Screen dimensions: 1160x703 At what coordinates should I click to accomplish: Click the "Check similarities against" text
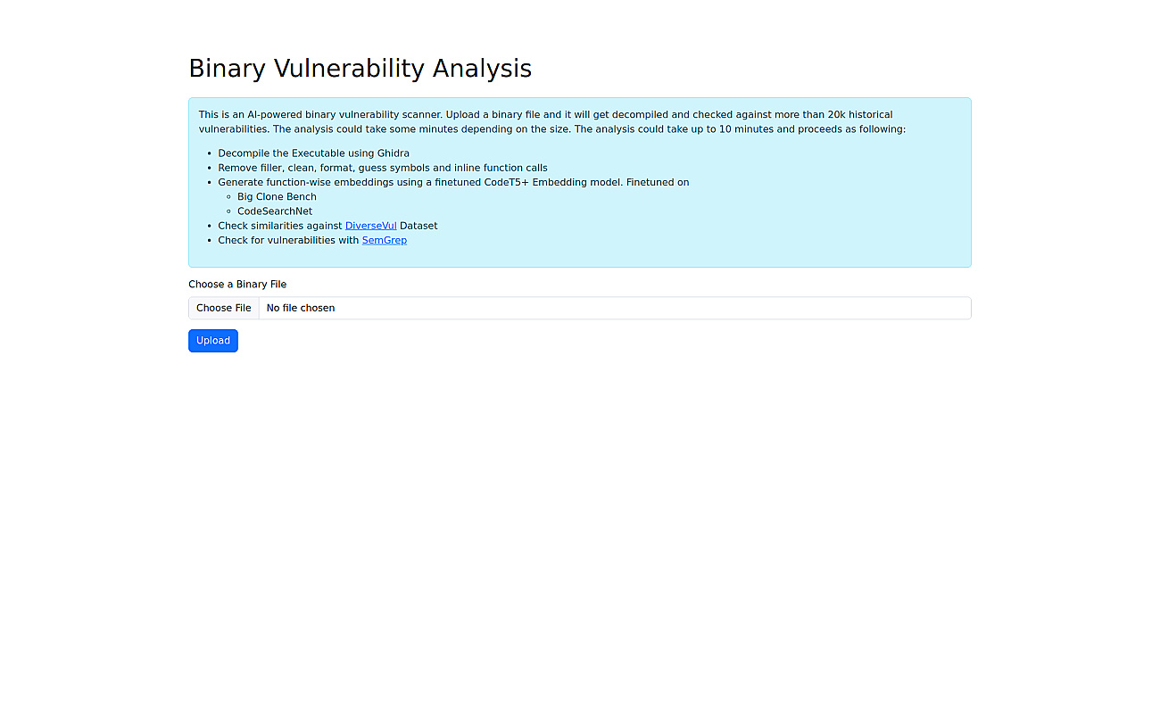(280, 226)
